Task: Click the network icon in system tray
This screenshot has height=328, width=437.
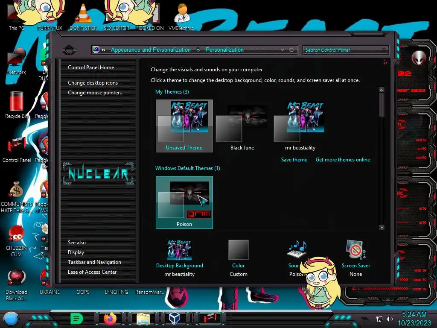Action: point(379,319)
